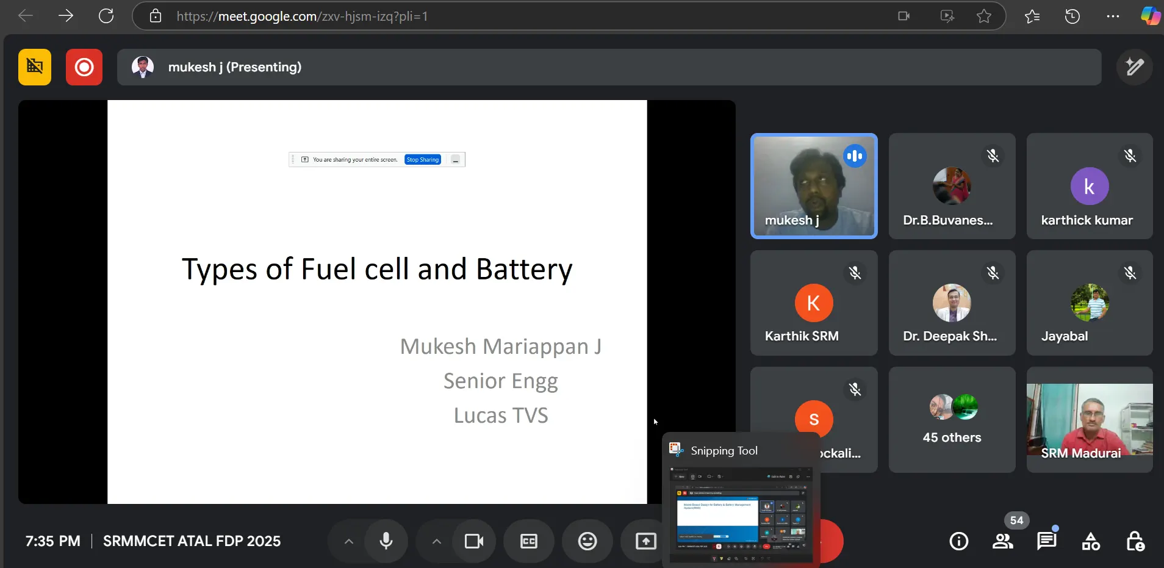This screenshot has width=1164, height=568.
Task: Mute the microphone
Action: (x=386, y=541)
